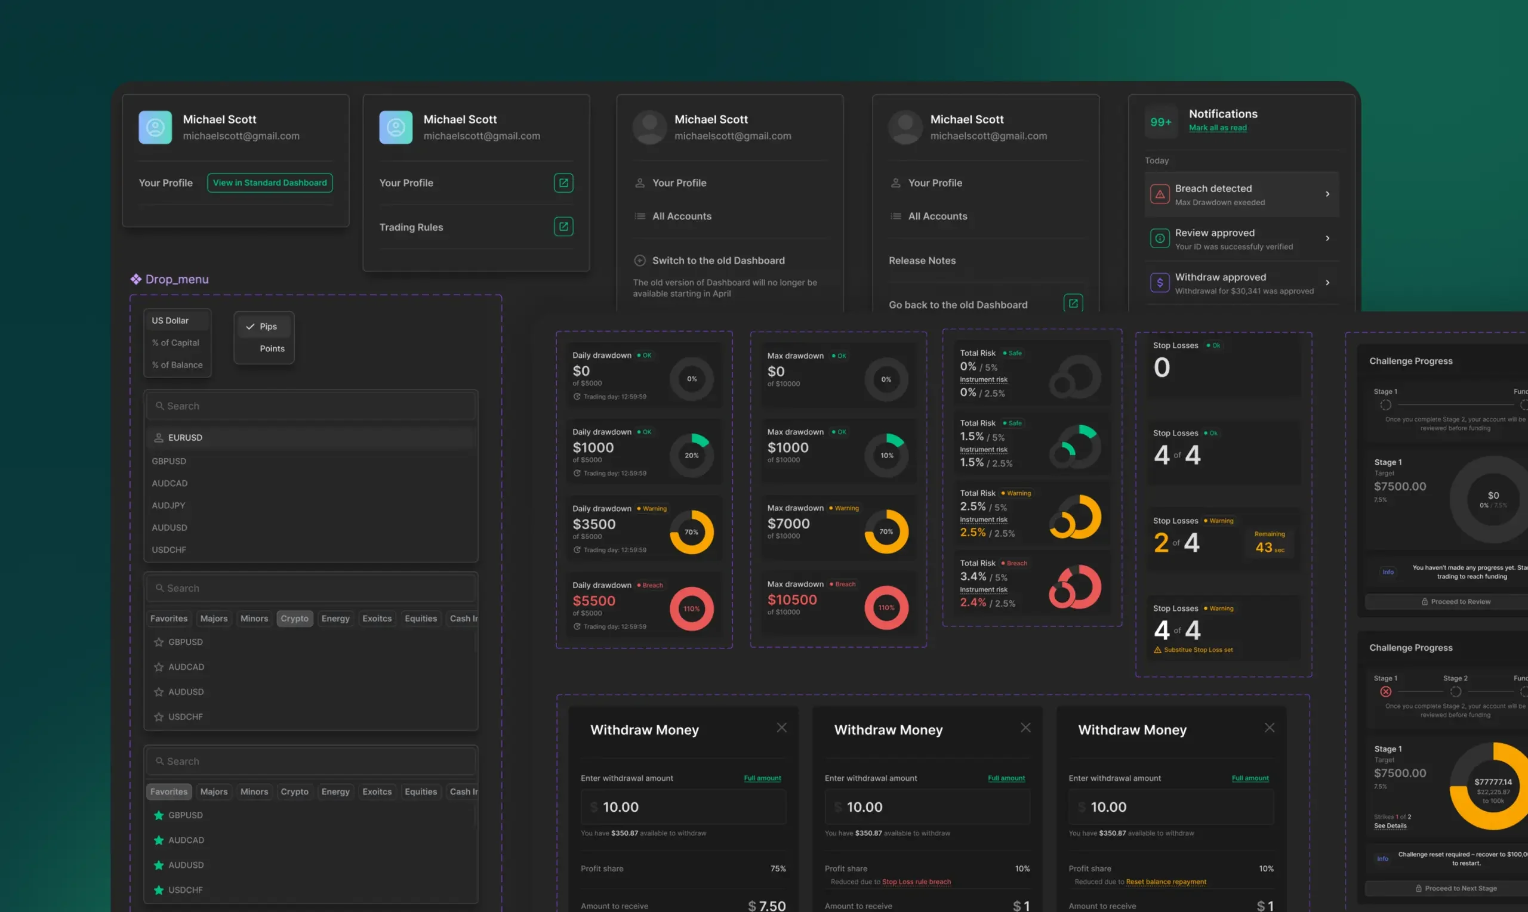Select Energy tab in Favorites list

point(335,792)
